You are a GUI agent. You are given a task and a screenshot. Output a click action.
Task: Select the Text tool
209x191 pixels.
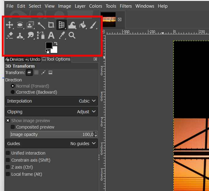click(51, 36)
